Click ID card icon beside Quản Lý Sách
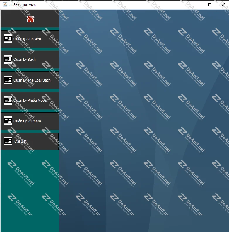Viewport: 229px width, 232px height. click(8, 59)
